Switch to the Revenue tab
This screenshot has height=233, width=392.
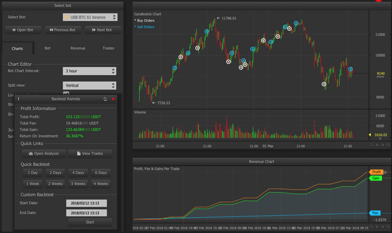[78, 48]
